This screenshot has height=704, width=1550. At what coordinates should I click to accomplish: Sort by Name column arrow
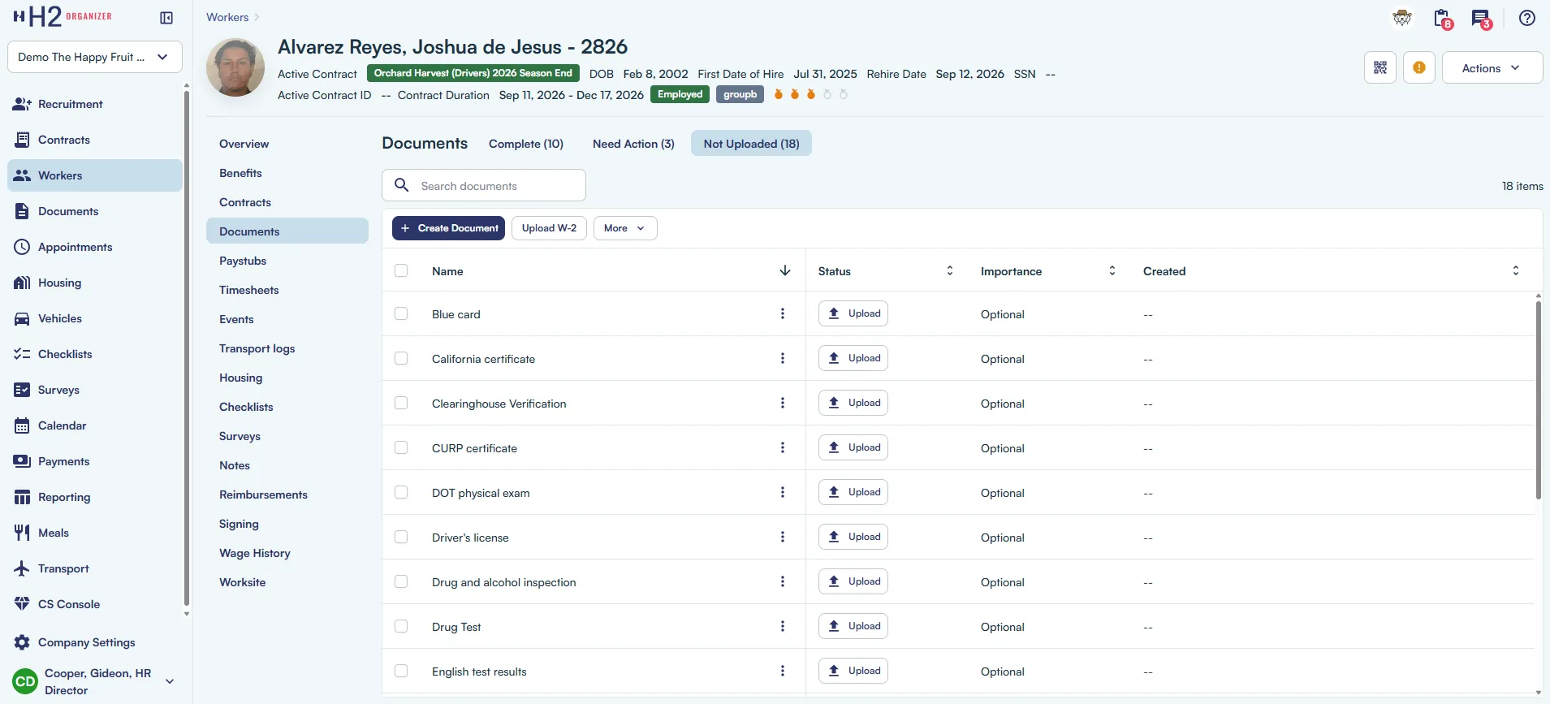coord(785,270)
